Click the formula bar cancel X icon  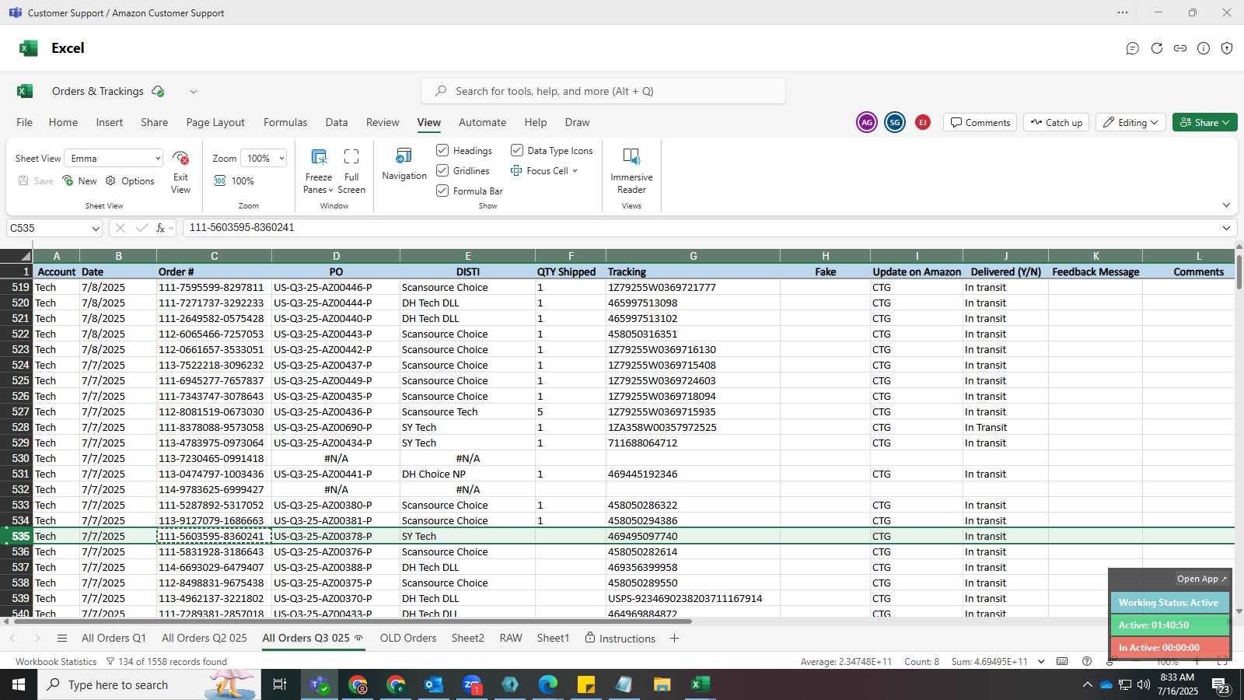pos(121,228)
